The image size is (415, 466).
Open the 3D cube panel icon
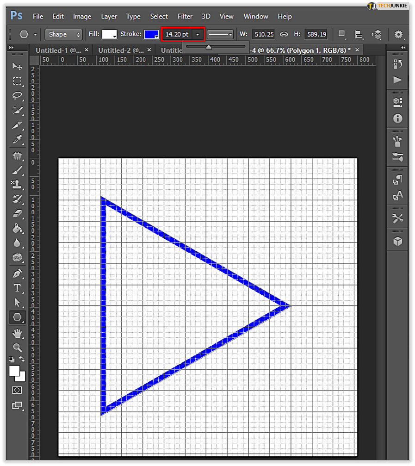click(x=397, y=241)
